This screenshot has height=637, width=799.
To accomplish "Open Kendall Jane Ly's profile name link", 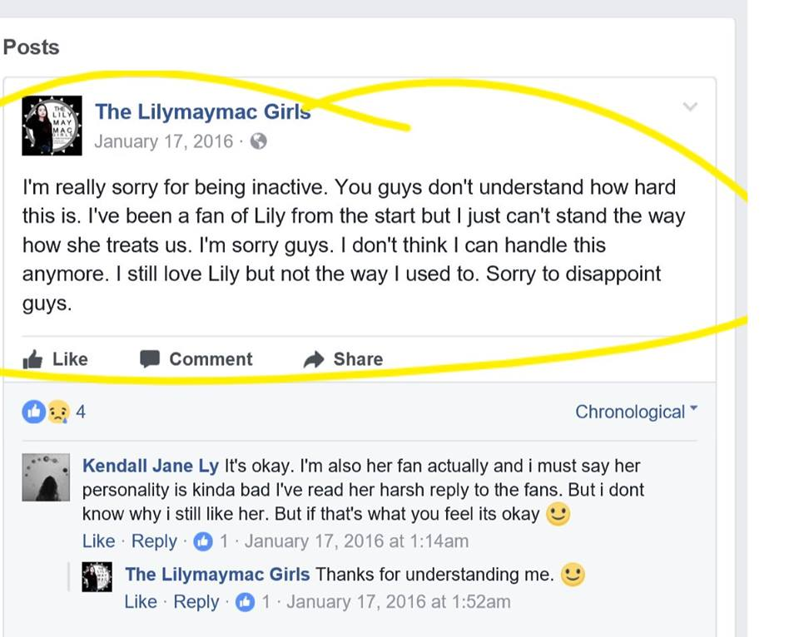I will click(x=151, y=466).
